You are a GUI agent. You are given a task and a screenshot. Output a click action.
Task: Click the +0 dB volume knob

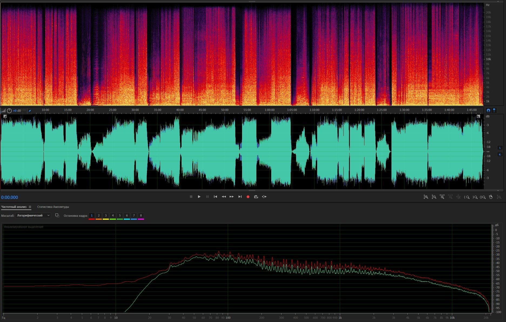click(9, 111)
